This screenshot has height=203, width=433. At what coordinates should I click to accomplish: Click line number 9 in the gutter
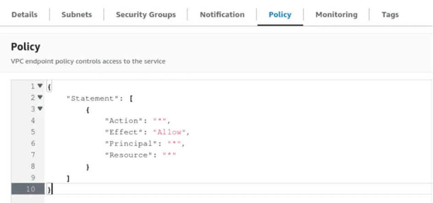[x=33, y=178]
